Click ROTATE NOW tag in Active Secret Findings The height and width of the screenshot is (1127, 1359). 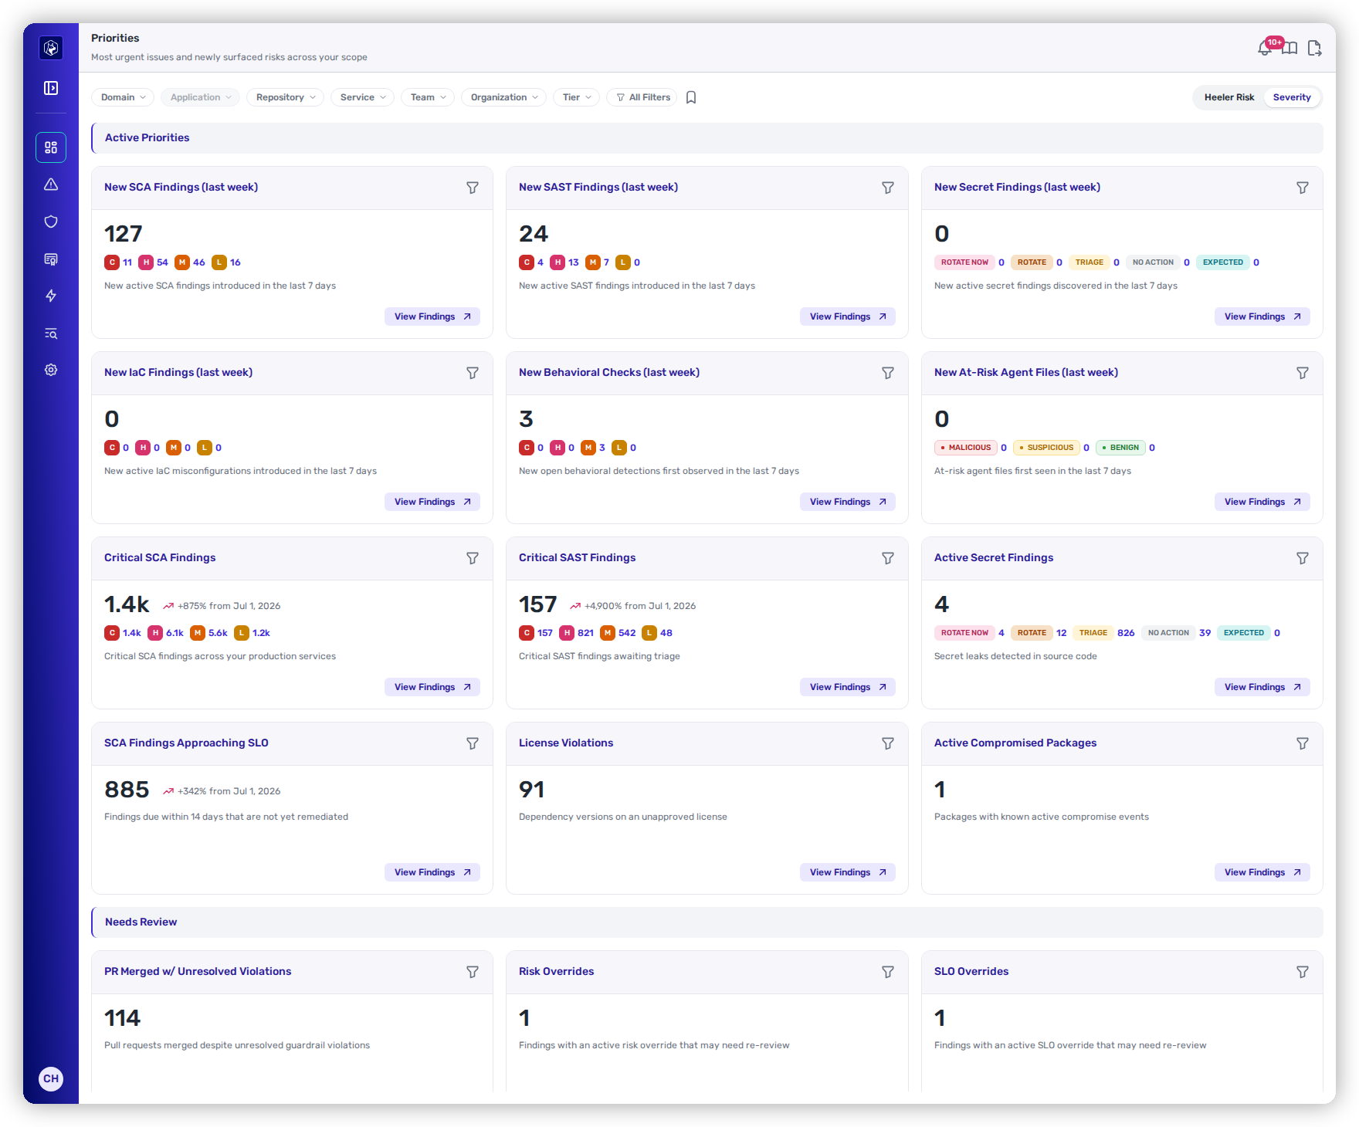964,633
